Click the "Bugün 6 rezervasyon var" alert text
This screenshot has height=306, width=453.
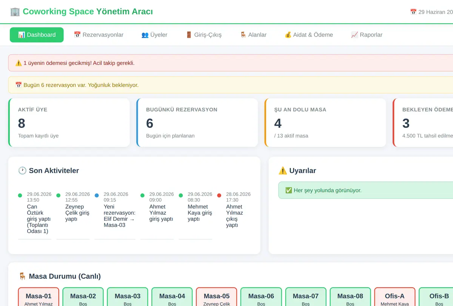(x=81, y=85)
